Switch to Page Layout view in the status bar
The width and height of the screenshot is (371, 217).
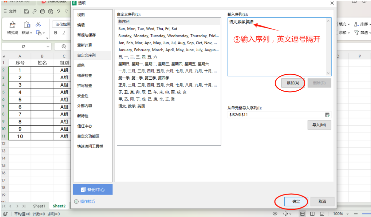tap(312, 214)
